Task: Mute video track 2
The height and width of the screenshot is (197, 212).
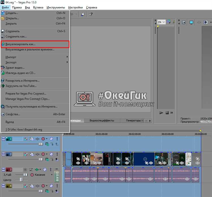Action: click(51, 154)
